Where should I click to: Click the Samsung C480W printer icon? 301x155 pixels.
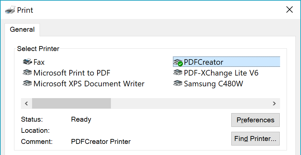tap(178, 83)
